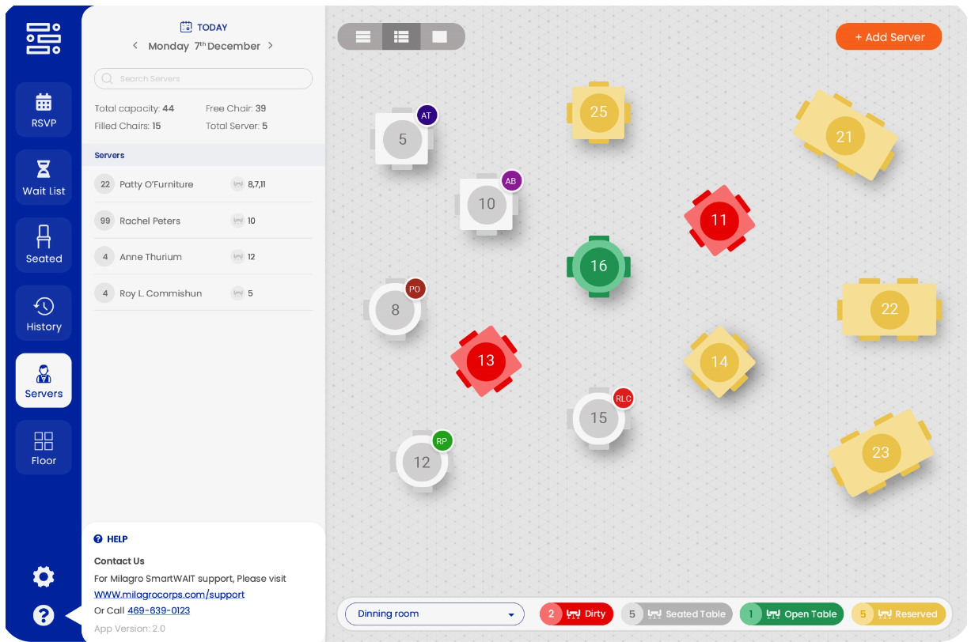
Task: Click the RLC server badge on table 15
Action: [x=624, y=398]
